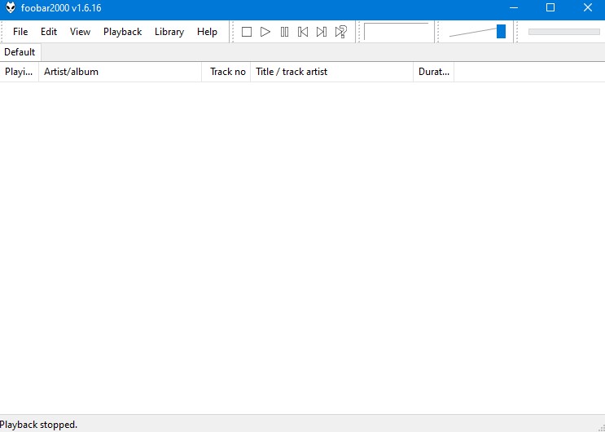Pause playback using the Pause icon
Image resolution: width=605 pixels, height=432 pixels.
284,32
